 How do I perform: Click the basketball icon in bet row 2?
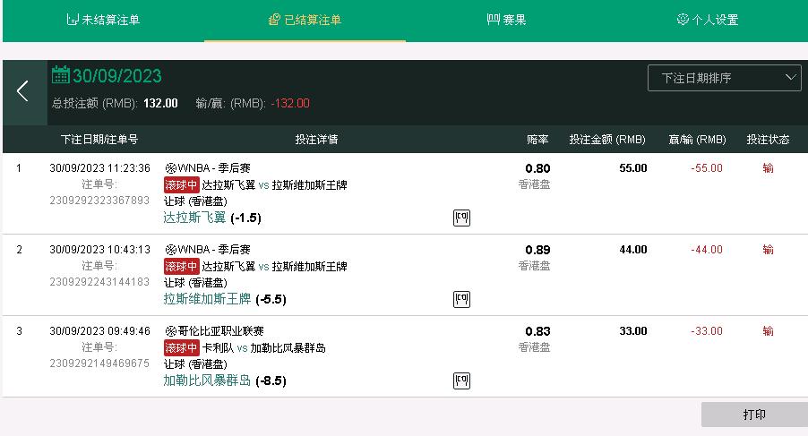point(170,250)
